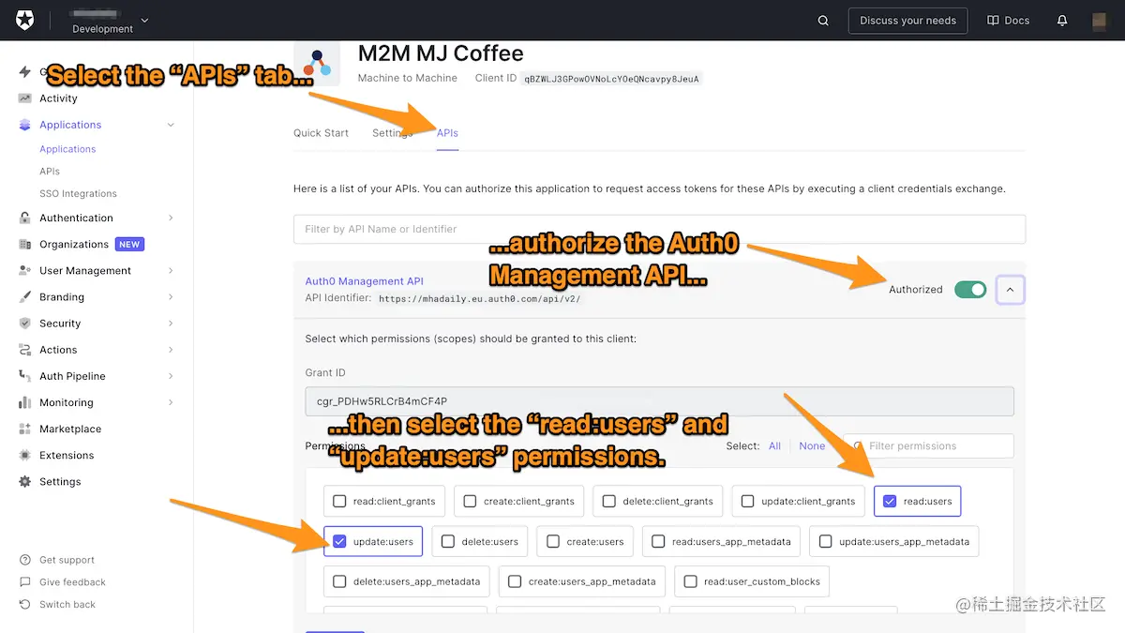Open the notifications bell in the top bar
The width and height of the screenshot is (1125, 633).
coord(1062,20)
